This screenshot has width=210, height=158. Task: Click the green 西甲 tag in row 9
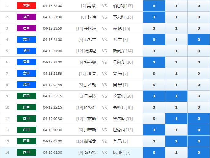coord(26,96)
